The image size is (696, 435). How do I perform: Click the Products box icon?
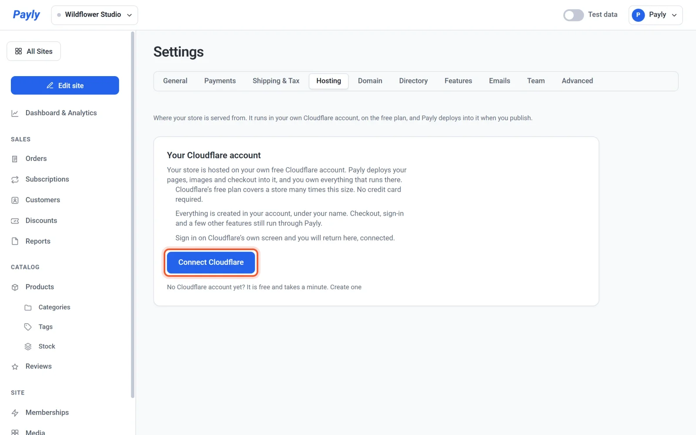(x=15, y=287)
